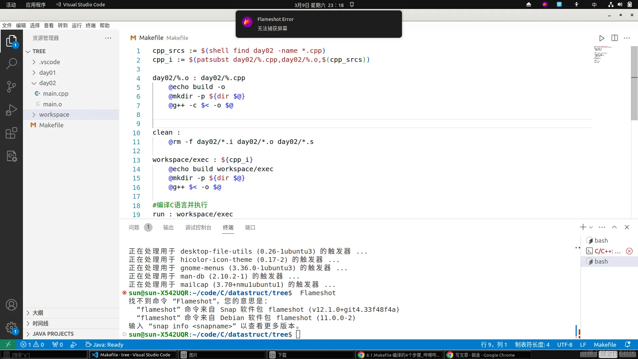Switch to the 输出 panel tab
The width and height of the screenshot is (638, 359).
[168, 228]
